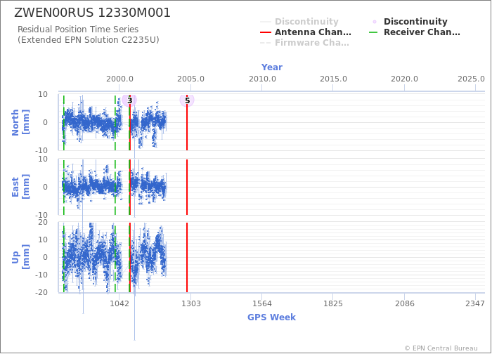Click the discontinuity marker labeled 3
The height and width of the screenshot is (354, 492).
129,100
